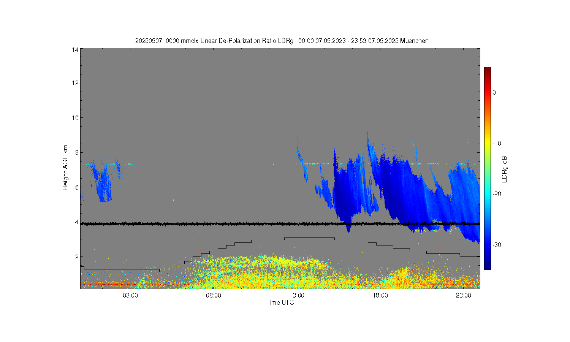The height and width of the screenshot is (342, 570).
Task: Click the small blue cloud patch near 02:00
Action: 102,182
